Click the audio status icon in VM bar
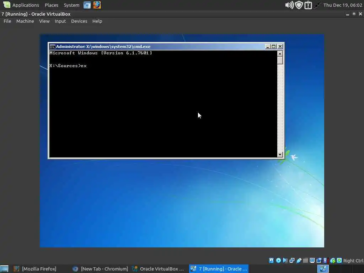 [285, 261]
